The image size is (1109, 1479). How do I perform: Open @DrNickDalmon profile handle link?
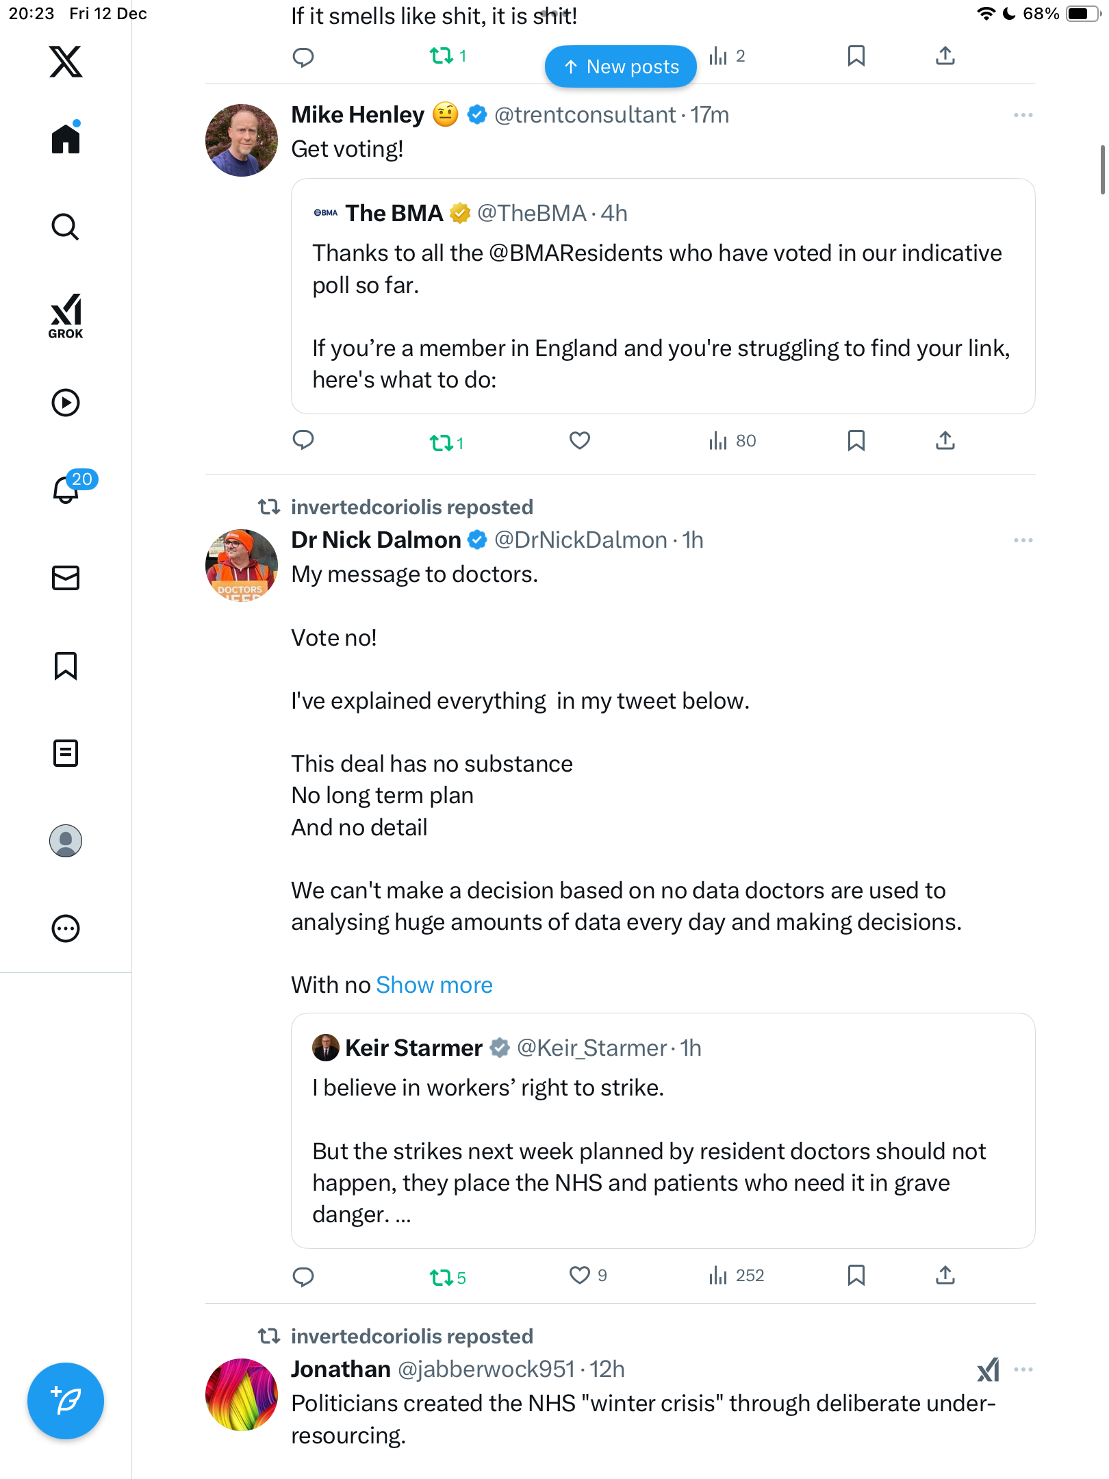click(x=581, y=540)
